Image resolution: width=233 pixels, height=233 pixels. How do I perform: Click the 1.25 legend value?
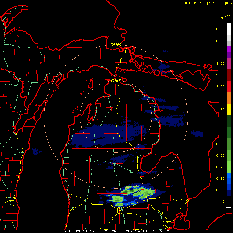click(x=220, y=121)
